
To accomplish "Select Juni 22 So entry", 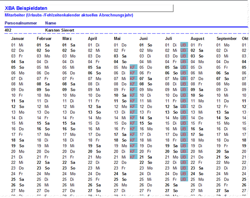I will pos(146,162).
